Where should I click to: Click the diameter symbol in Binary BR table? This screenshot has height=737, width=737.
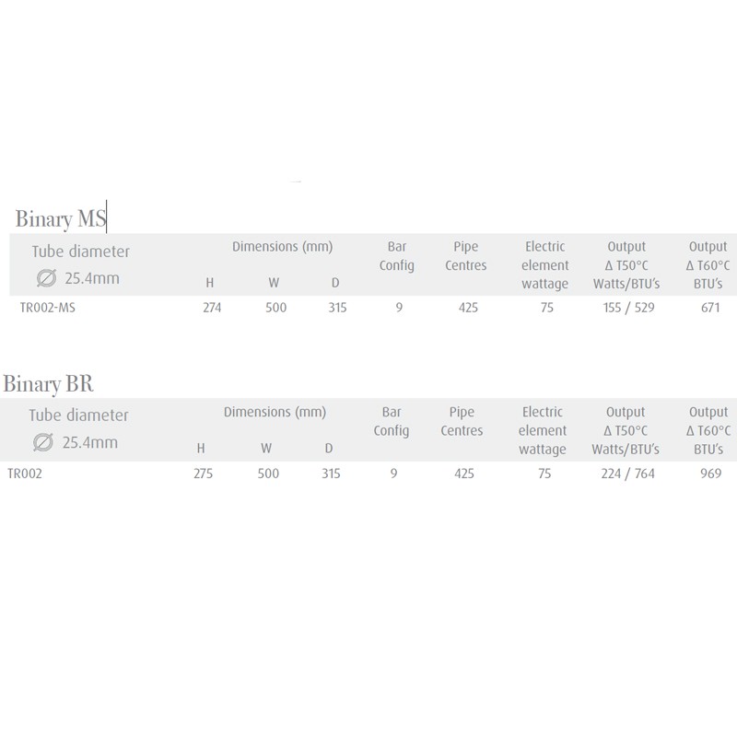(x=43, y=442)
